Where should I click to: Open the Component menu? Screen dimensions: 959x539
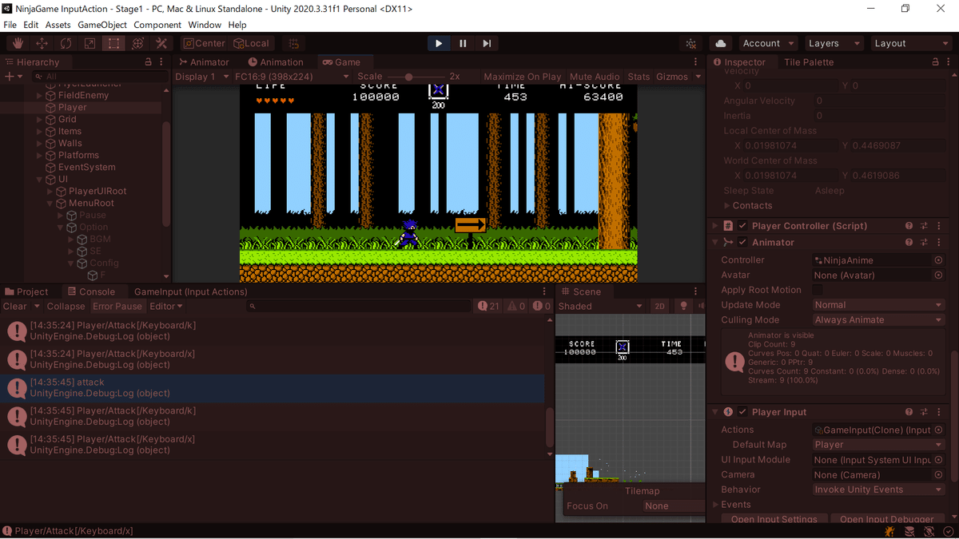[x=157, y=25]
